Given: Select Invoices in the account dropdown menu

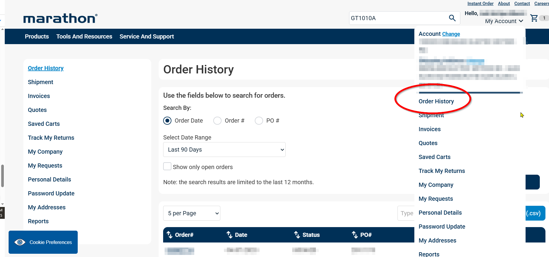Looking at the screenshot, I should click(429, 129).
